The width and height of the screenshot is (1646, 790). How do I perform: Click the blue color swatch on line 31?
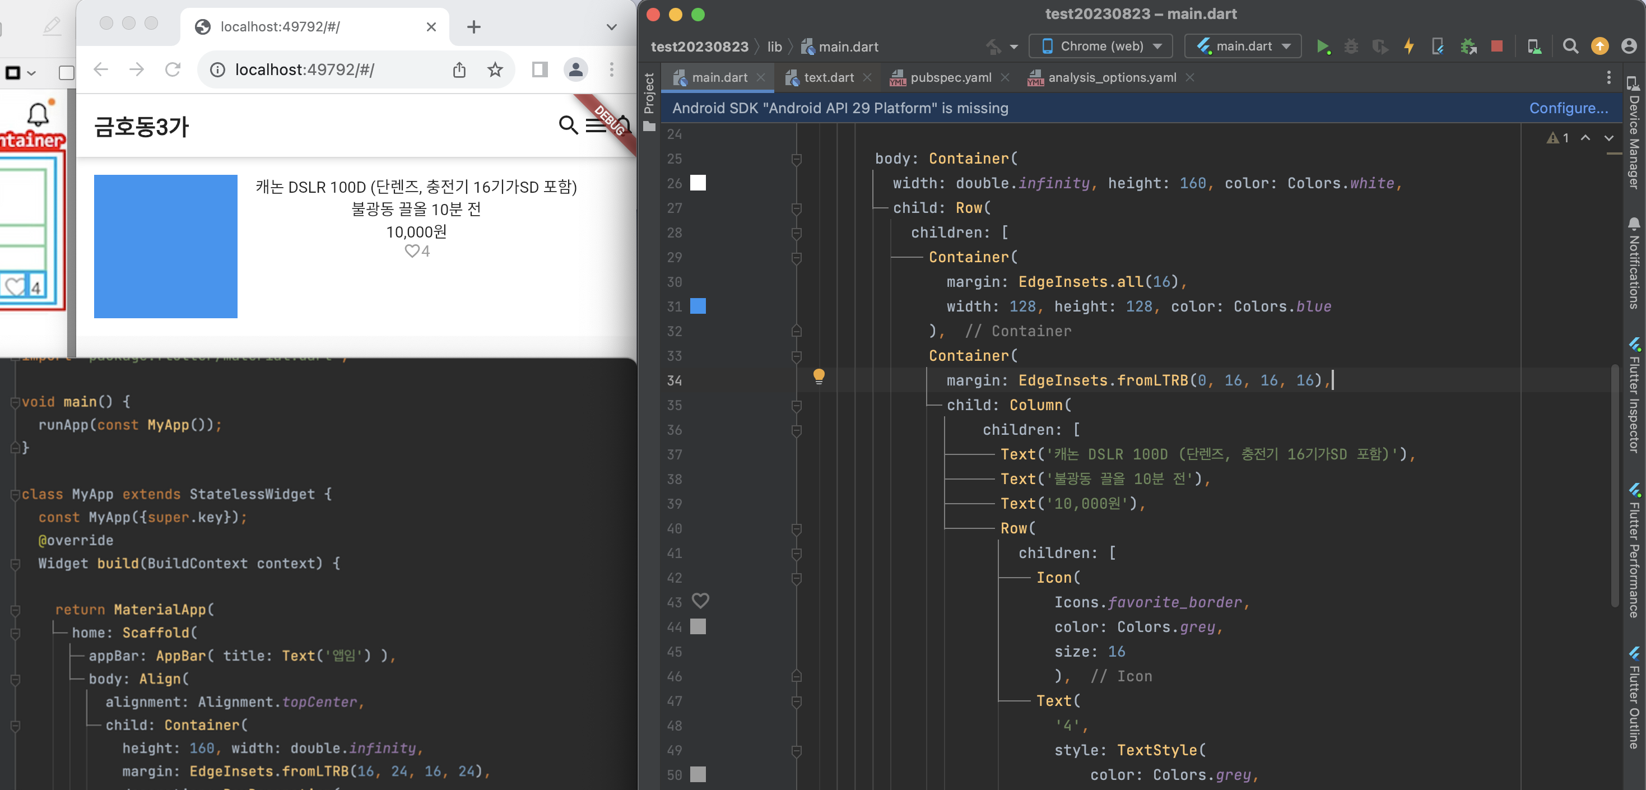point(699,306)
